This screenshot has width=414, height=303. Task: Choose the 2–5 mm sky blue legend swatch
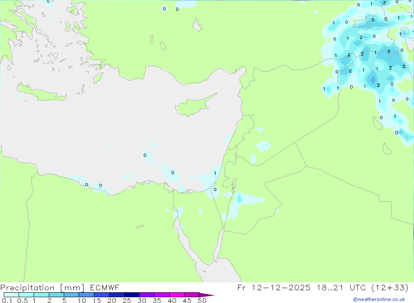click(x=56, y=295)
